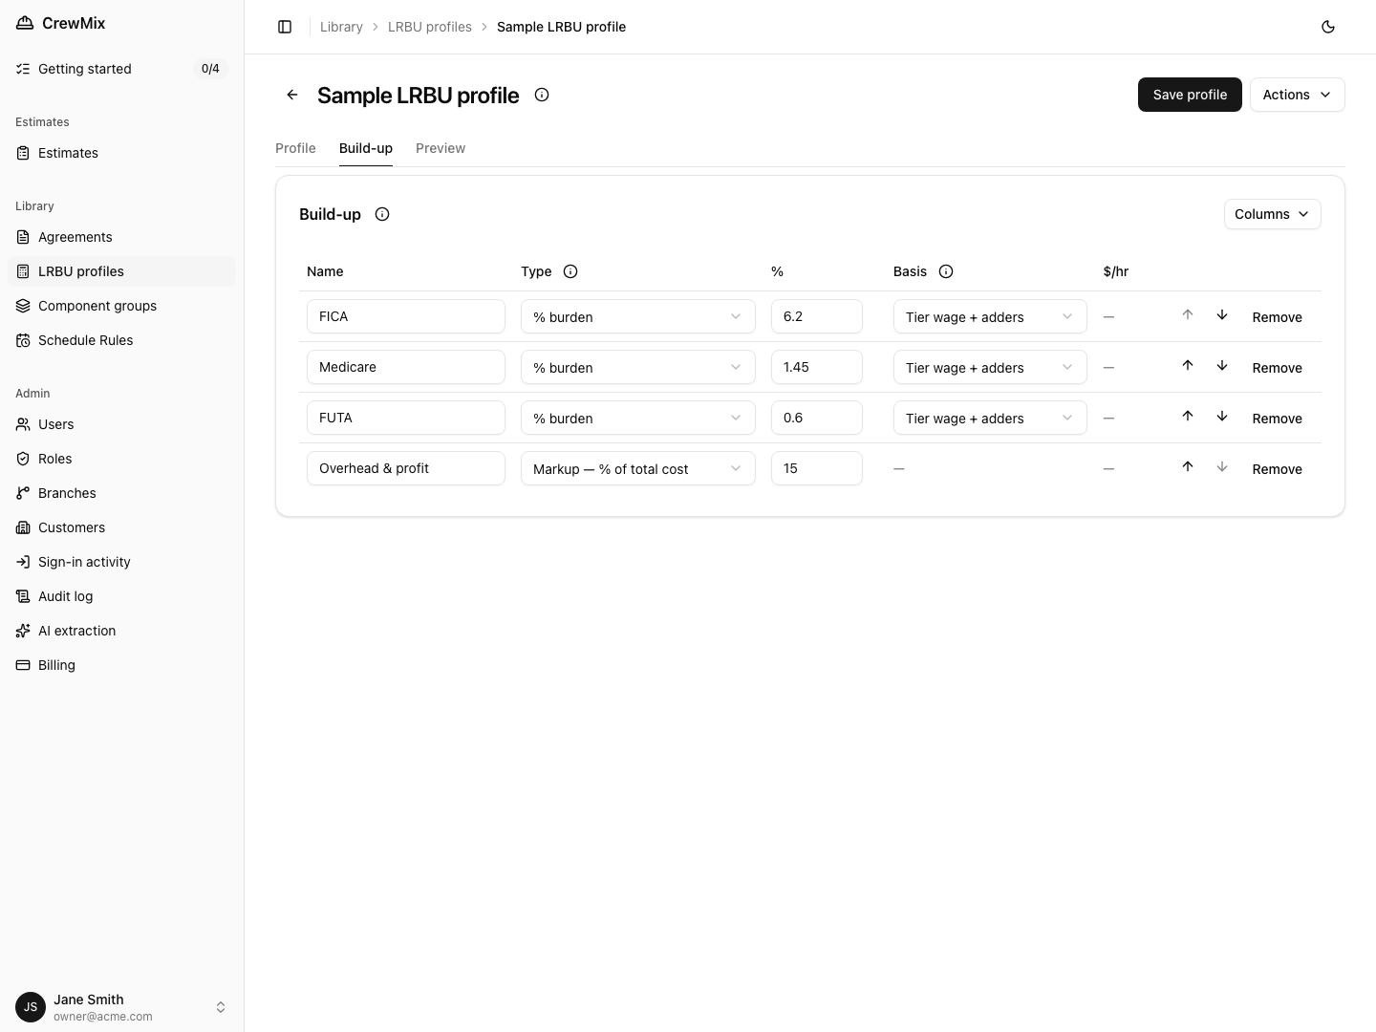1376x1032 pixels.
Task: Open Overhead & profit Type dropdown
Action: click(x=637, y=468)
